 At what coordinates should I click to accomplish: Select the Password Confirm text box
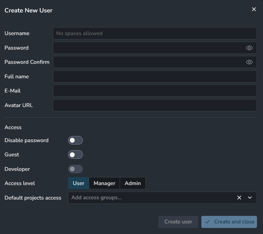(x=148, y=62)
